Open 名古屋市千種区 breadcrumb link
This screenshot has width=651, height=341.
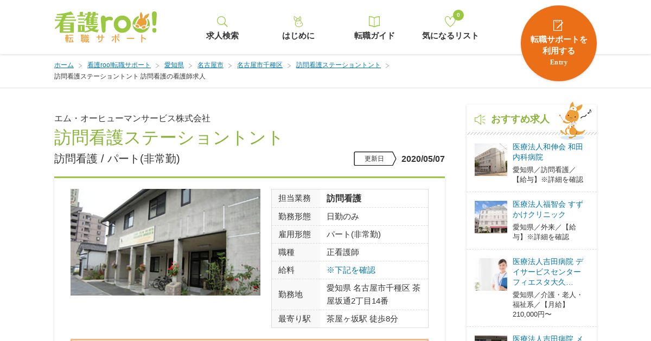tap(260, 65)
